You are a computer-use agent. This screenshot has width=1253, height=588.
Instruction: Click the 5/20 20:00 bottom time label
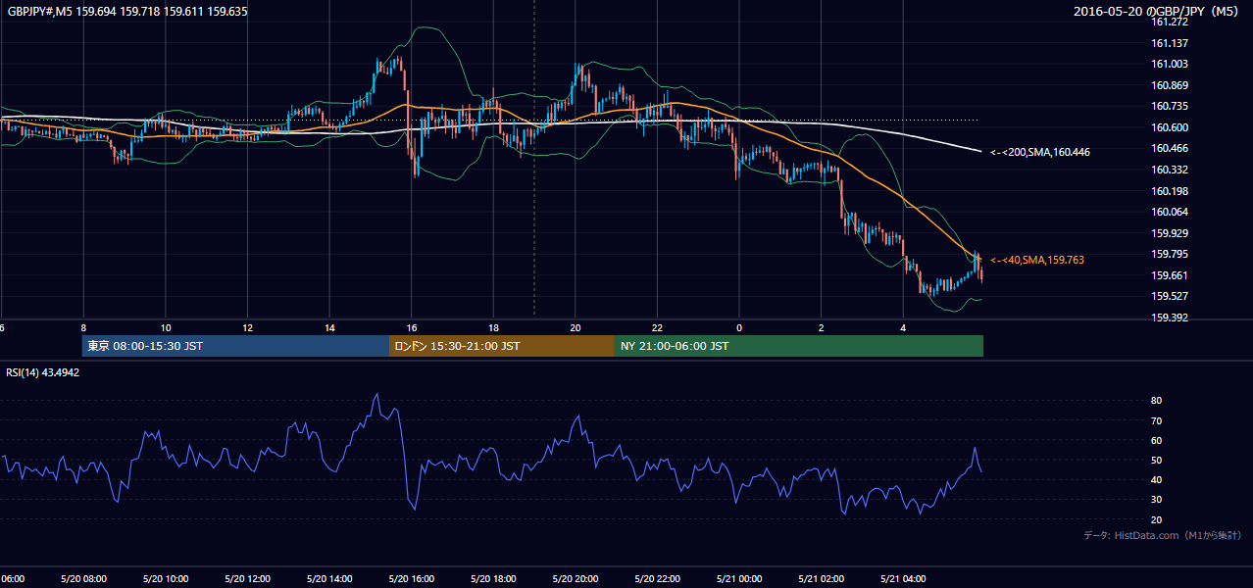tap(576, 578)
